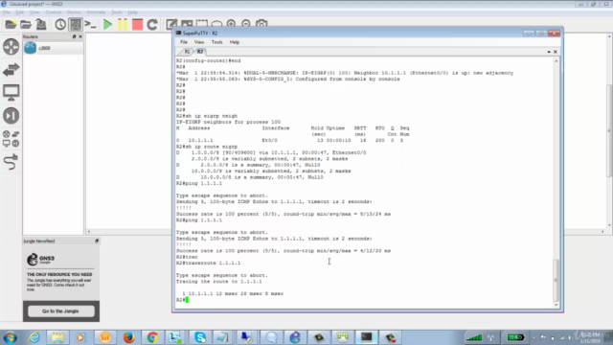
Task: Suspend all devices with yellow pause button
Action: (x=123, y=25)
